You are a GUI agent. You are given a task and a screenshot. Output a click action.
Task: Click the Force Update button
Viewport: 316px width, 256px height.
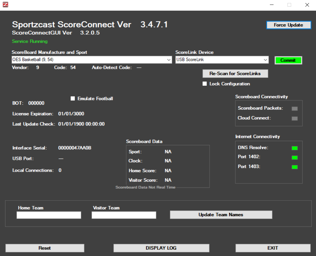point(289,25)
